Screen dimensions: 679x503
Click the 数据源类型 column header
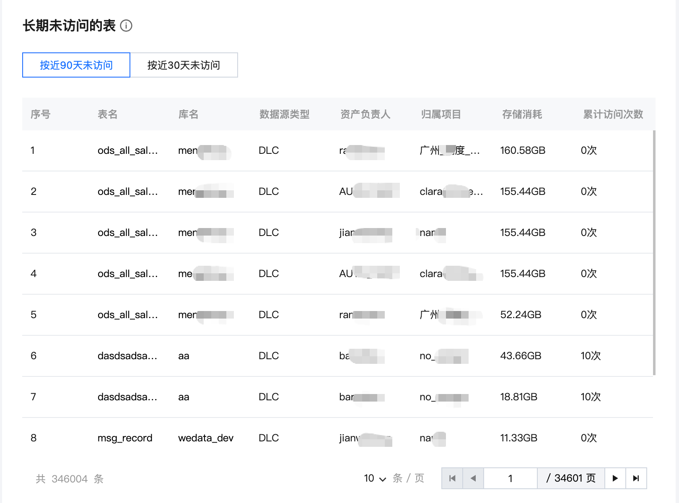[284, 114]
